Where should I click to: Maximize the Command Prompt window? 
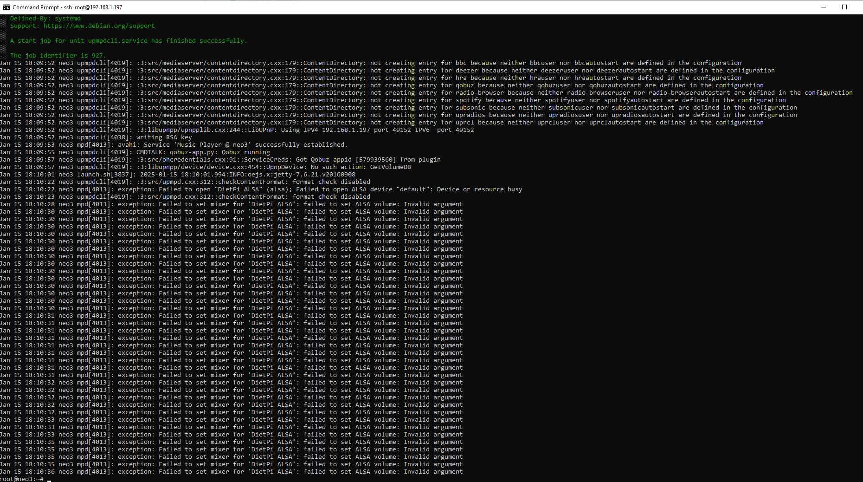point(844,7)
